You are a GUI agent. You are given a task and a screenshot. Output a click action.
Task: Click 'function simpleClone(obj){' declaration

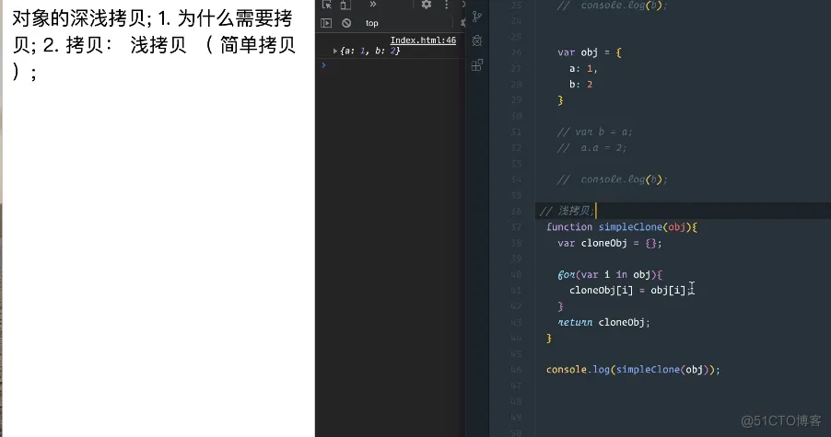622,227
